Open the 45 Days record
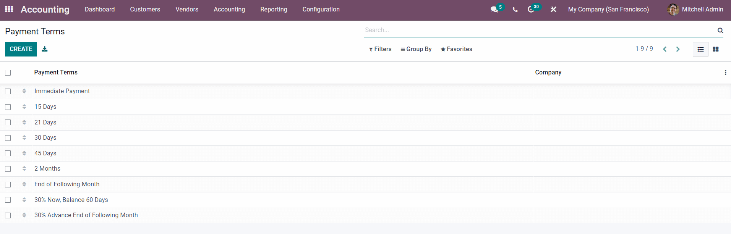The width and height of the screenshot is (731, 234). (x=45, y=153)
